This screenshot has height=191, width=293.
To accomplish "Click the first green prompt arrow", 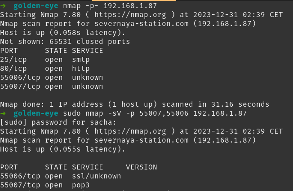I will [x=3, y=6].
